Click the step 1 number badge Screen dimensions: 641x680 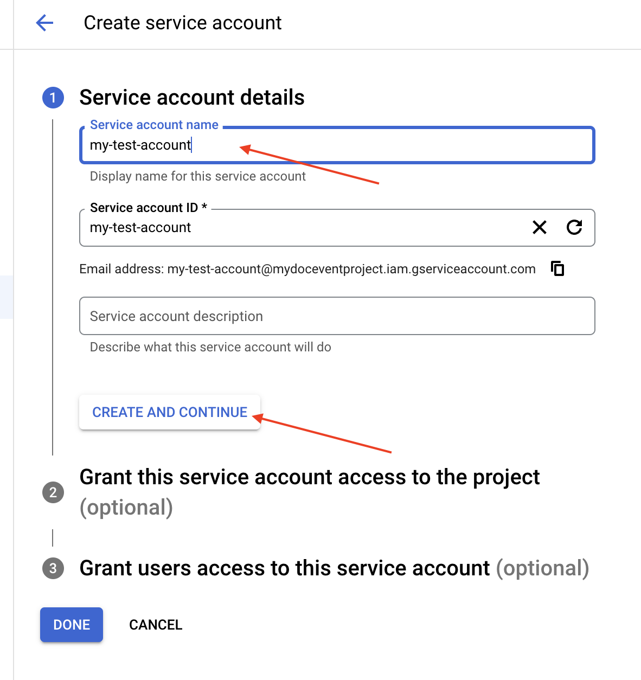(53, 98)
